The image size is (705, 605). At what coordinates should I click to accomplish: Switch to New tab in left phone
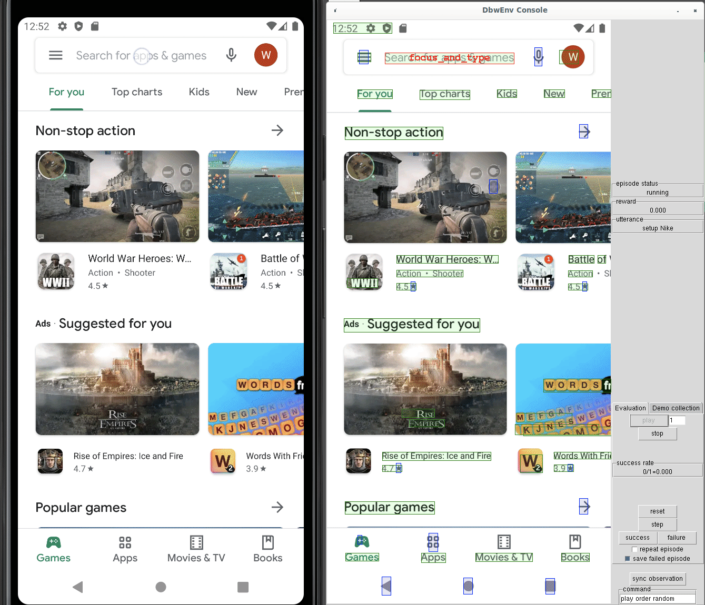[x=246, y=92]
